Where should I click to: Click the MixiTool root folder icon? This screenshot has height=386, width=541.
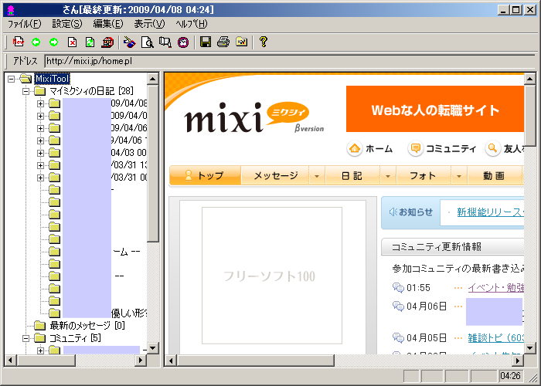pyautogui.click(x=26, y=79)
